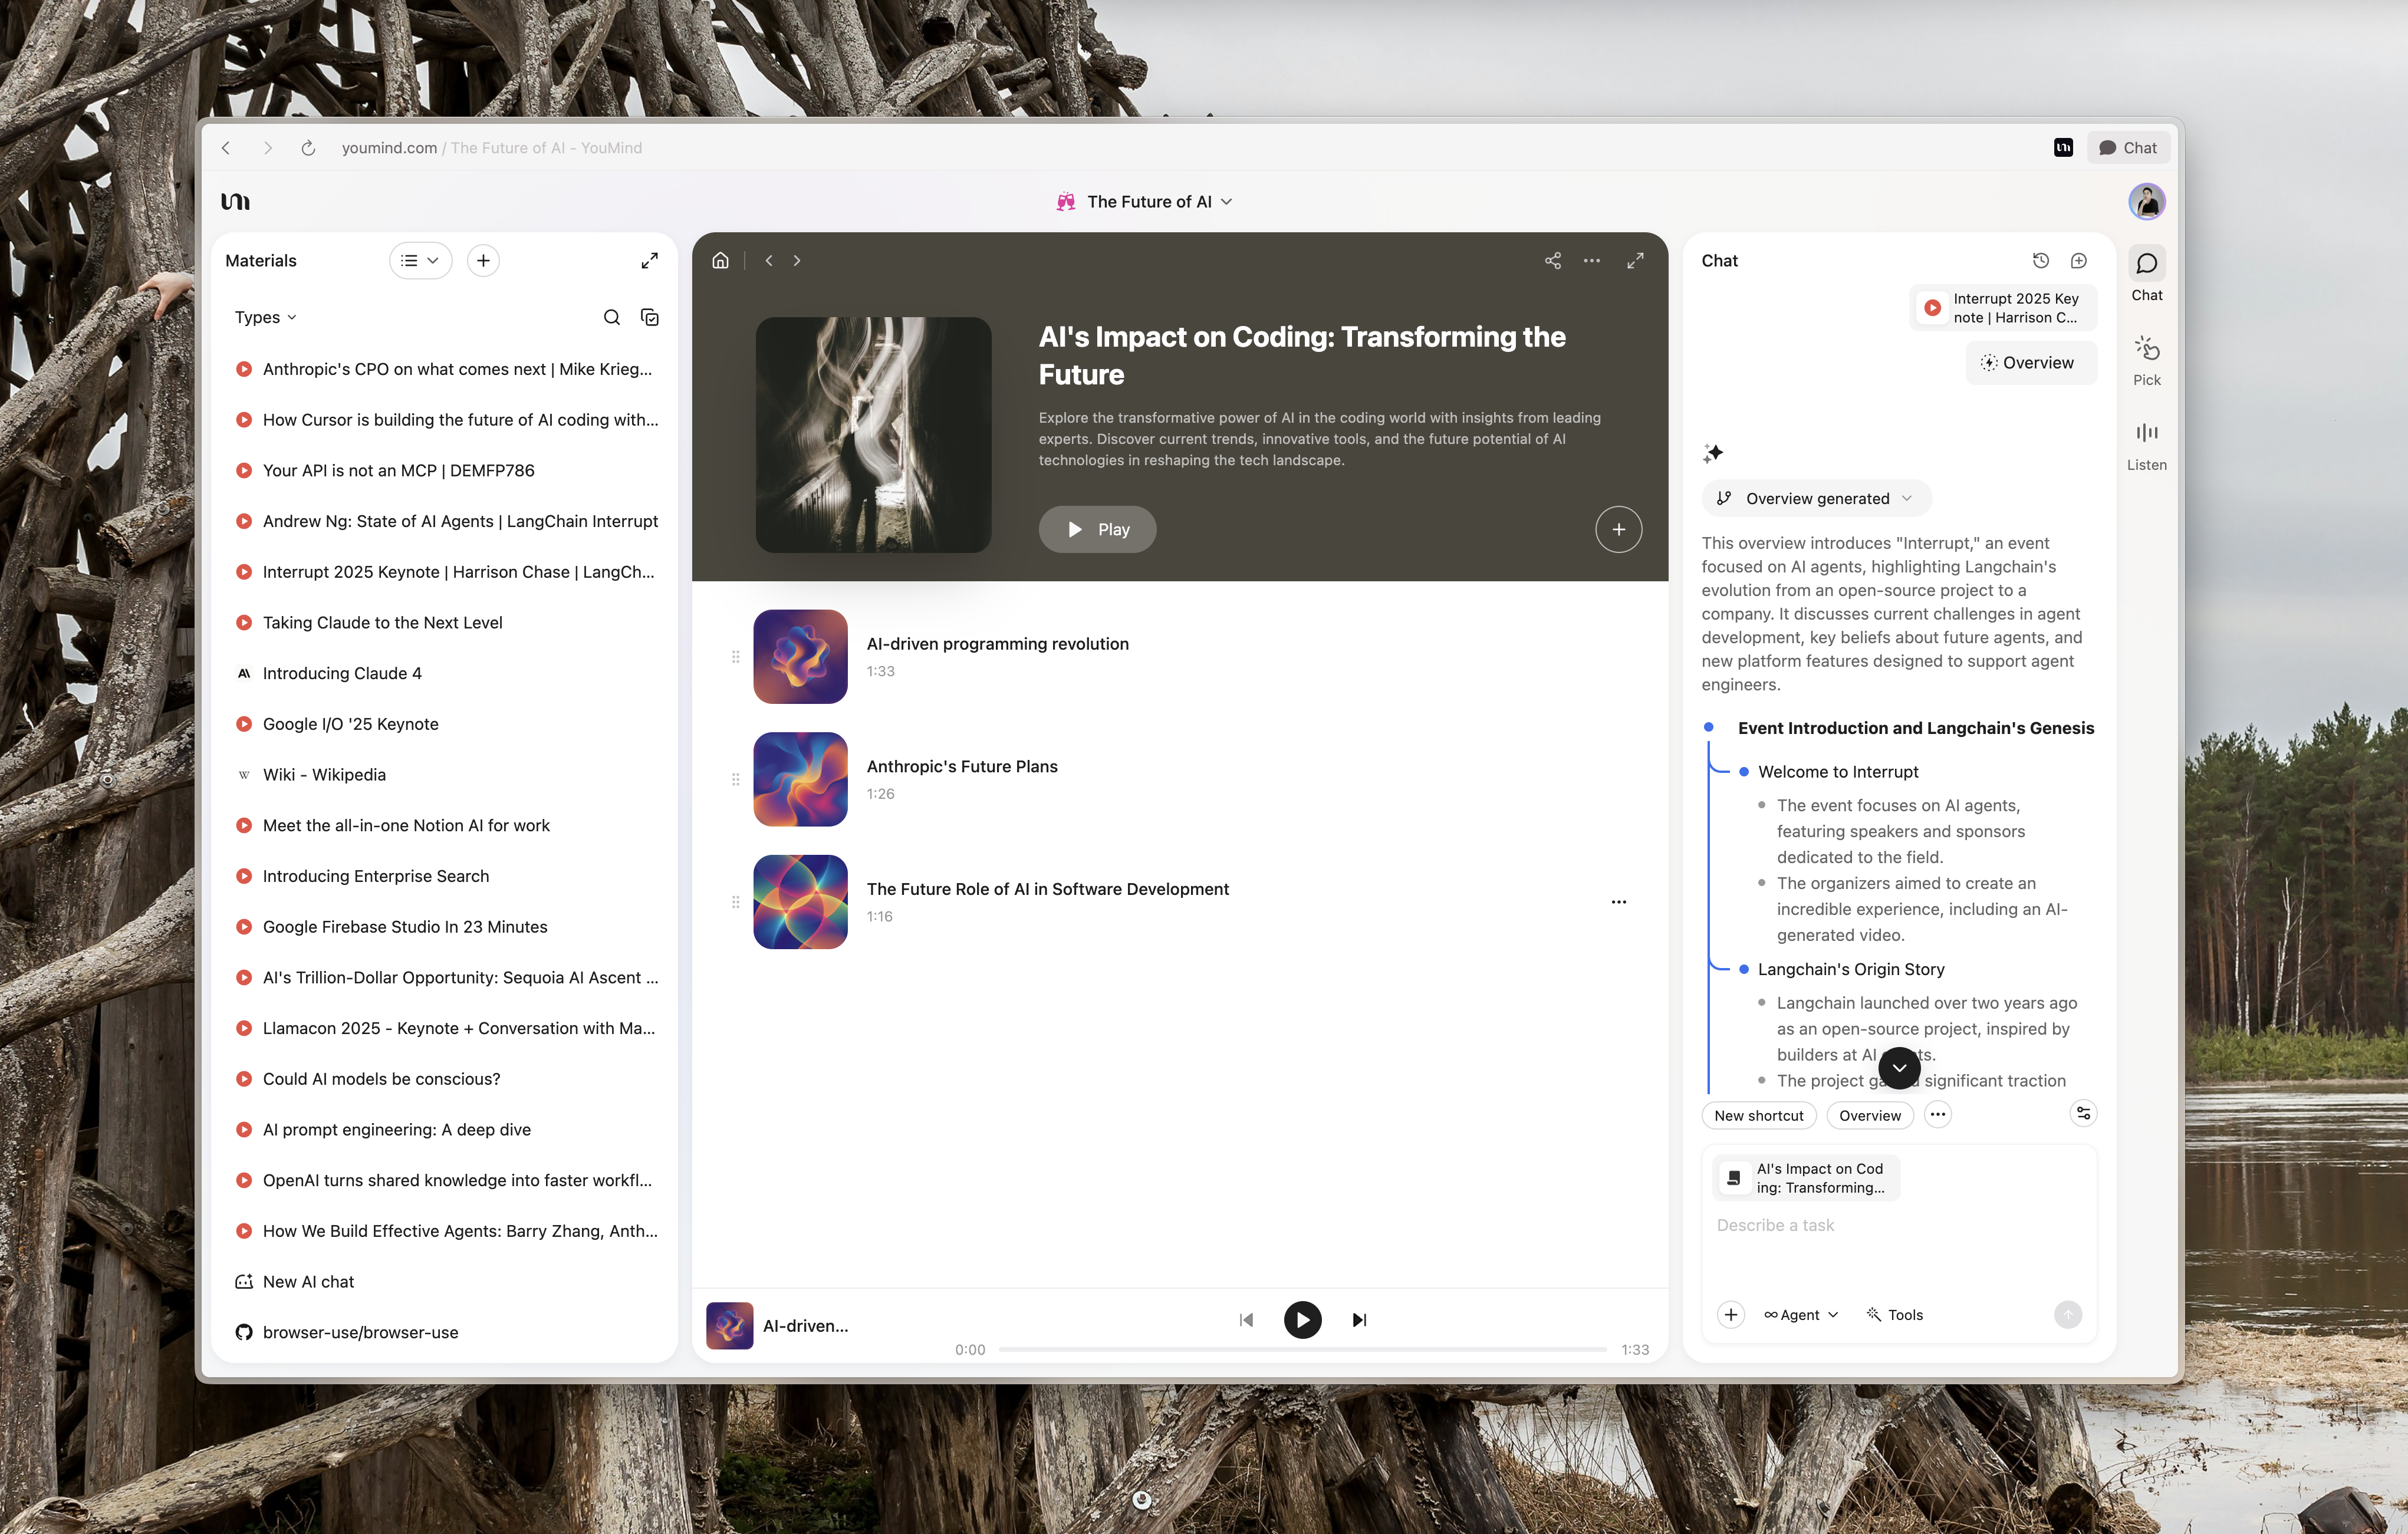The image size is (2408, 1534).
Task: Start a new chat with plus icon
Action: click(x=2078, y=261)
